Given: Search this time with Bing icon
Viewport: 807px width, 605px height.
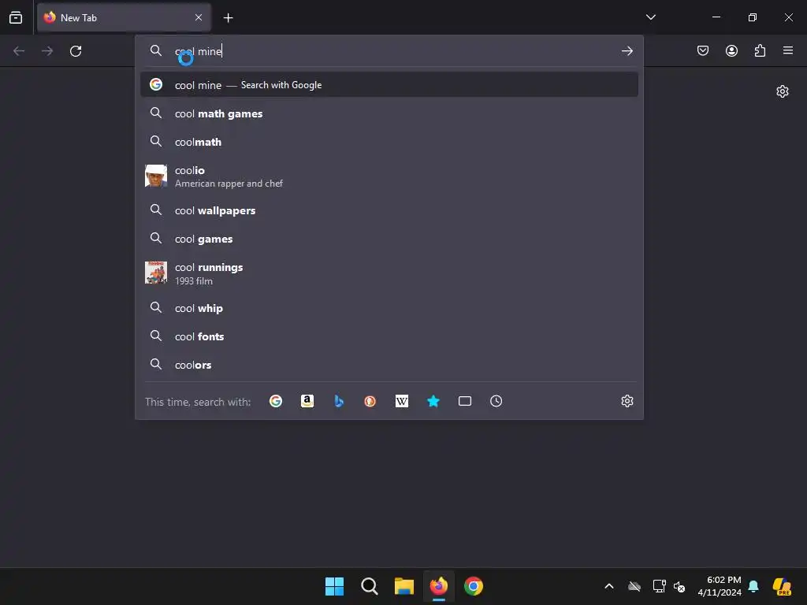Looking at the screenshot, I should (x=339, y=401).
